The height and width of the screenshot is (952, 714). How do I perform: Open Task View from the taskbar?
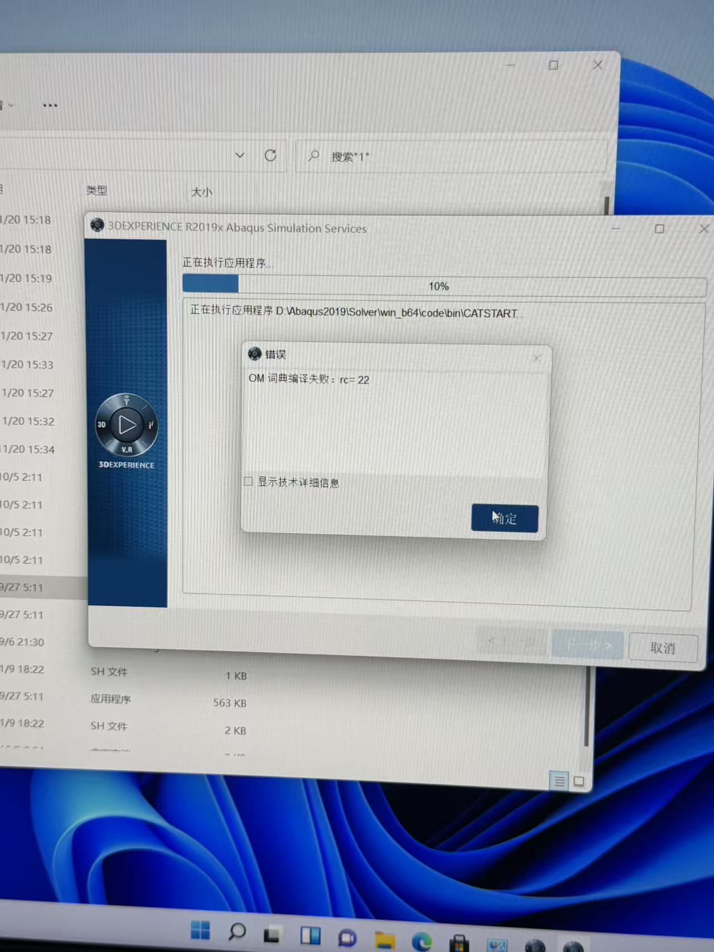click(273, 934)
